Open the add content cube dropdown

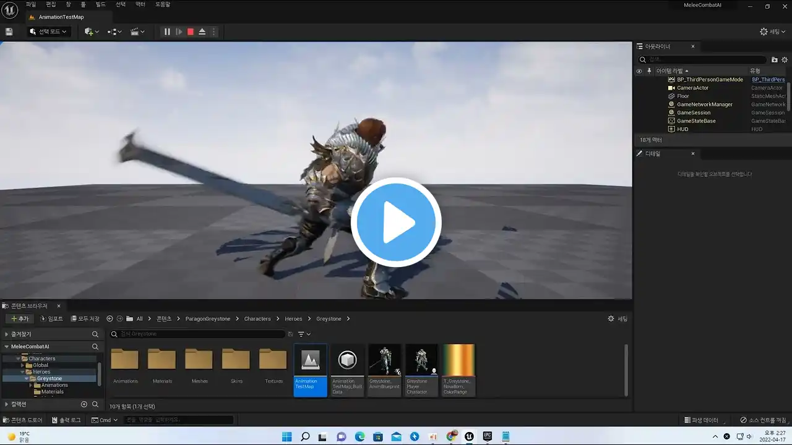point(92,32)
